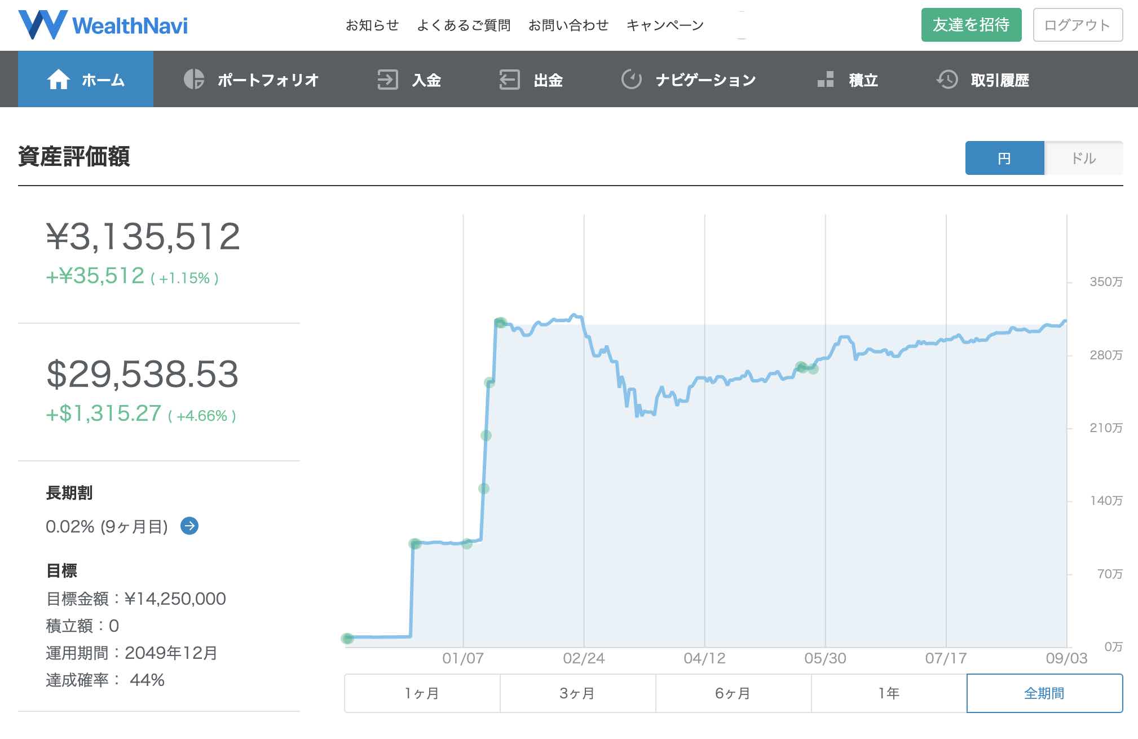Open the お知らせ notices link
This screenshot has width=1138, height=739.
pos(372,25)
